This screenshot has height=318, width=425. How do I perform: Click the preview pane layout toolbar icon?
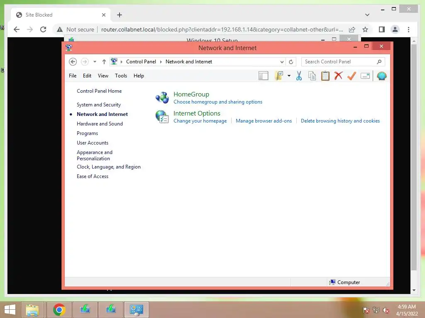click(263, 76)
